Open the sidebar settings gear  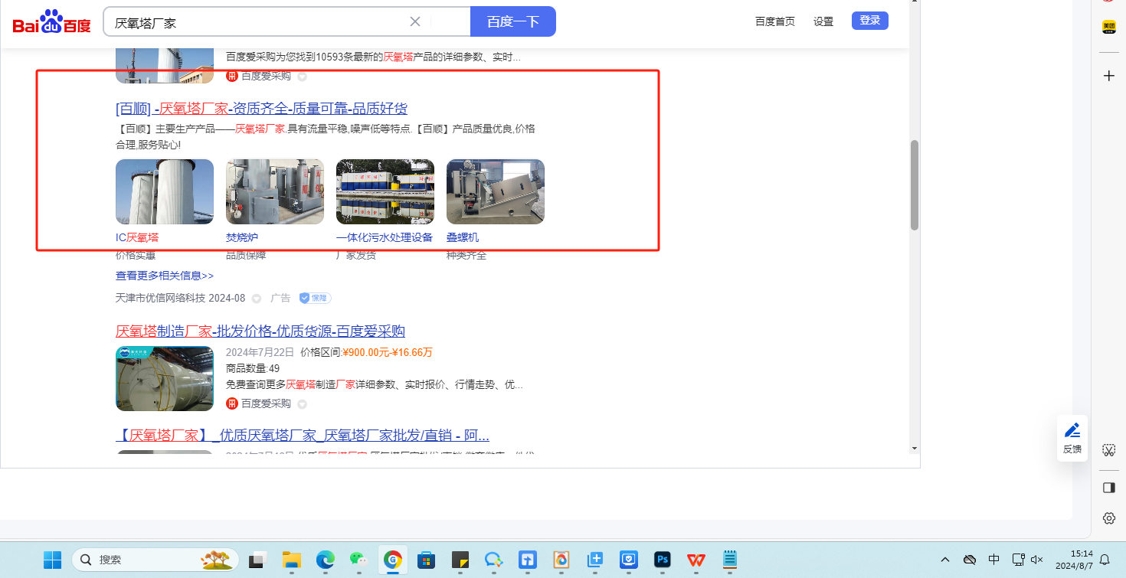coord(1108,518)
